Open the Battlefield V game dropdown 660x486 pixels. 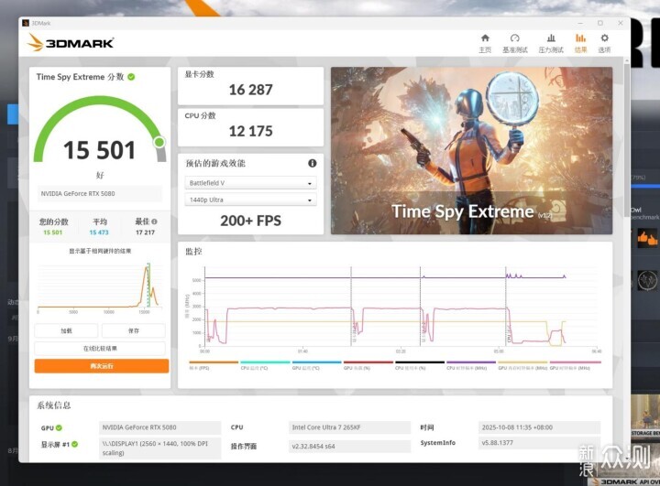(x=250, y=183)
